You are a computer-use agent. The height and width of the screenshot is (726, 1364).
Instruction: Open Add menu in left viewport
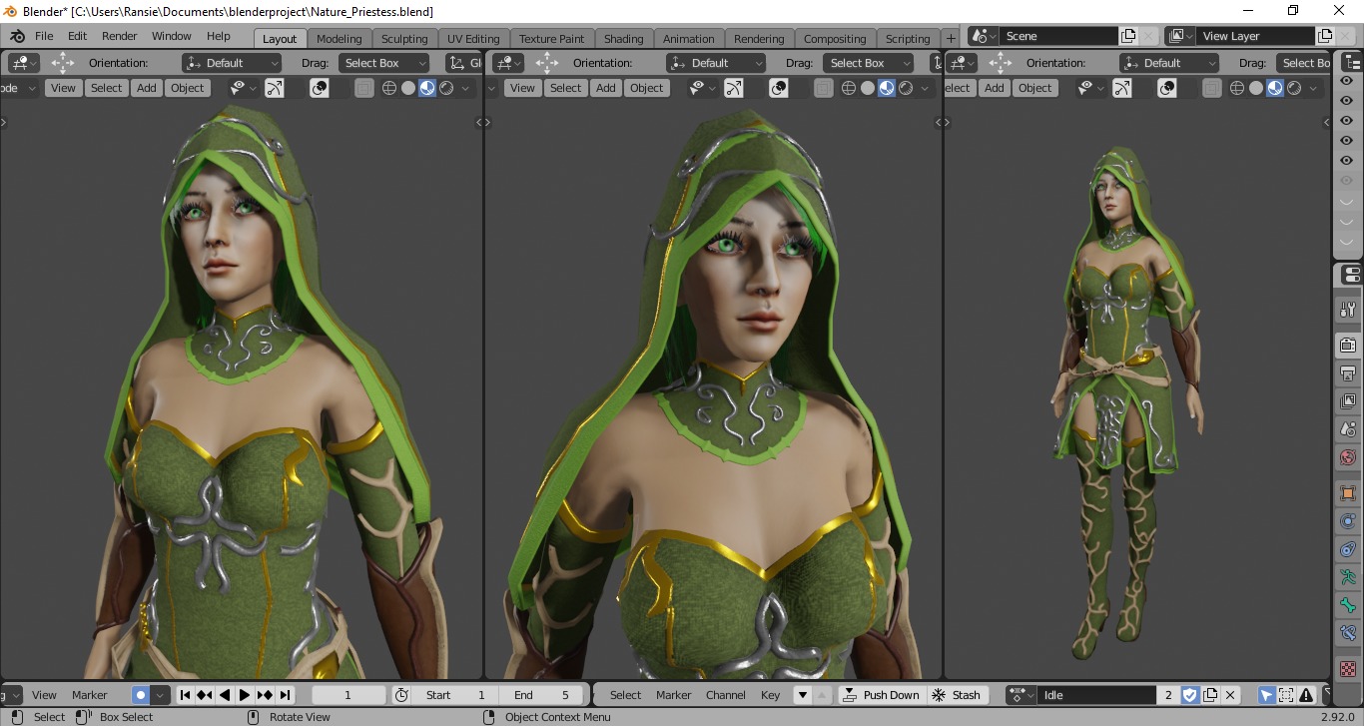pyautogui.click(x=147, y=88)
